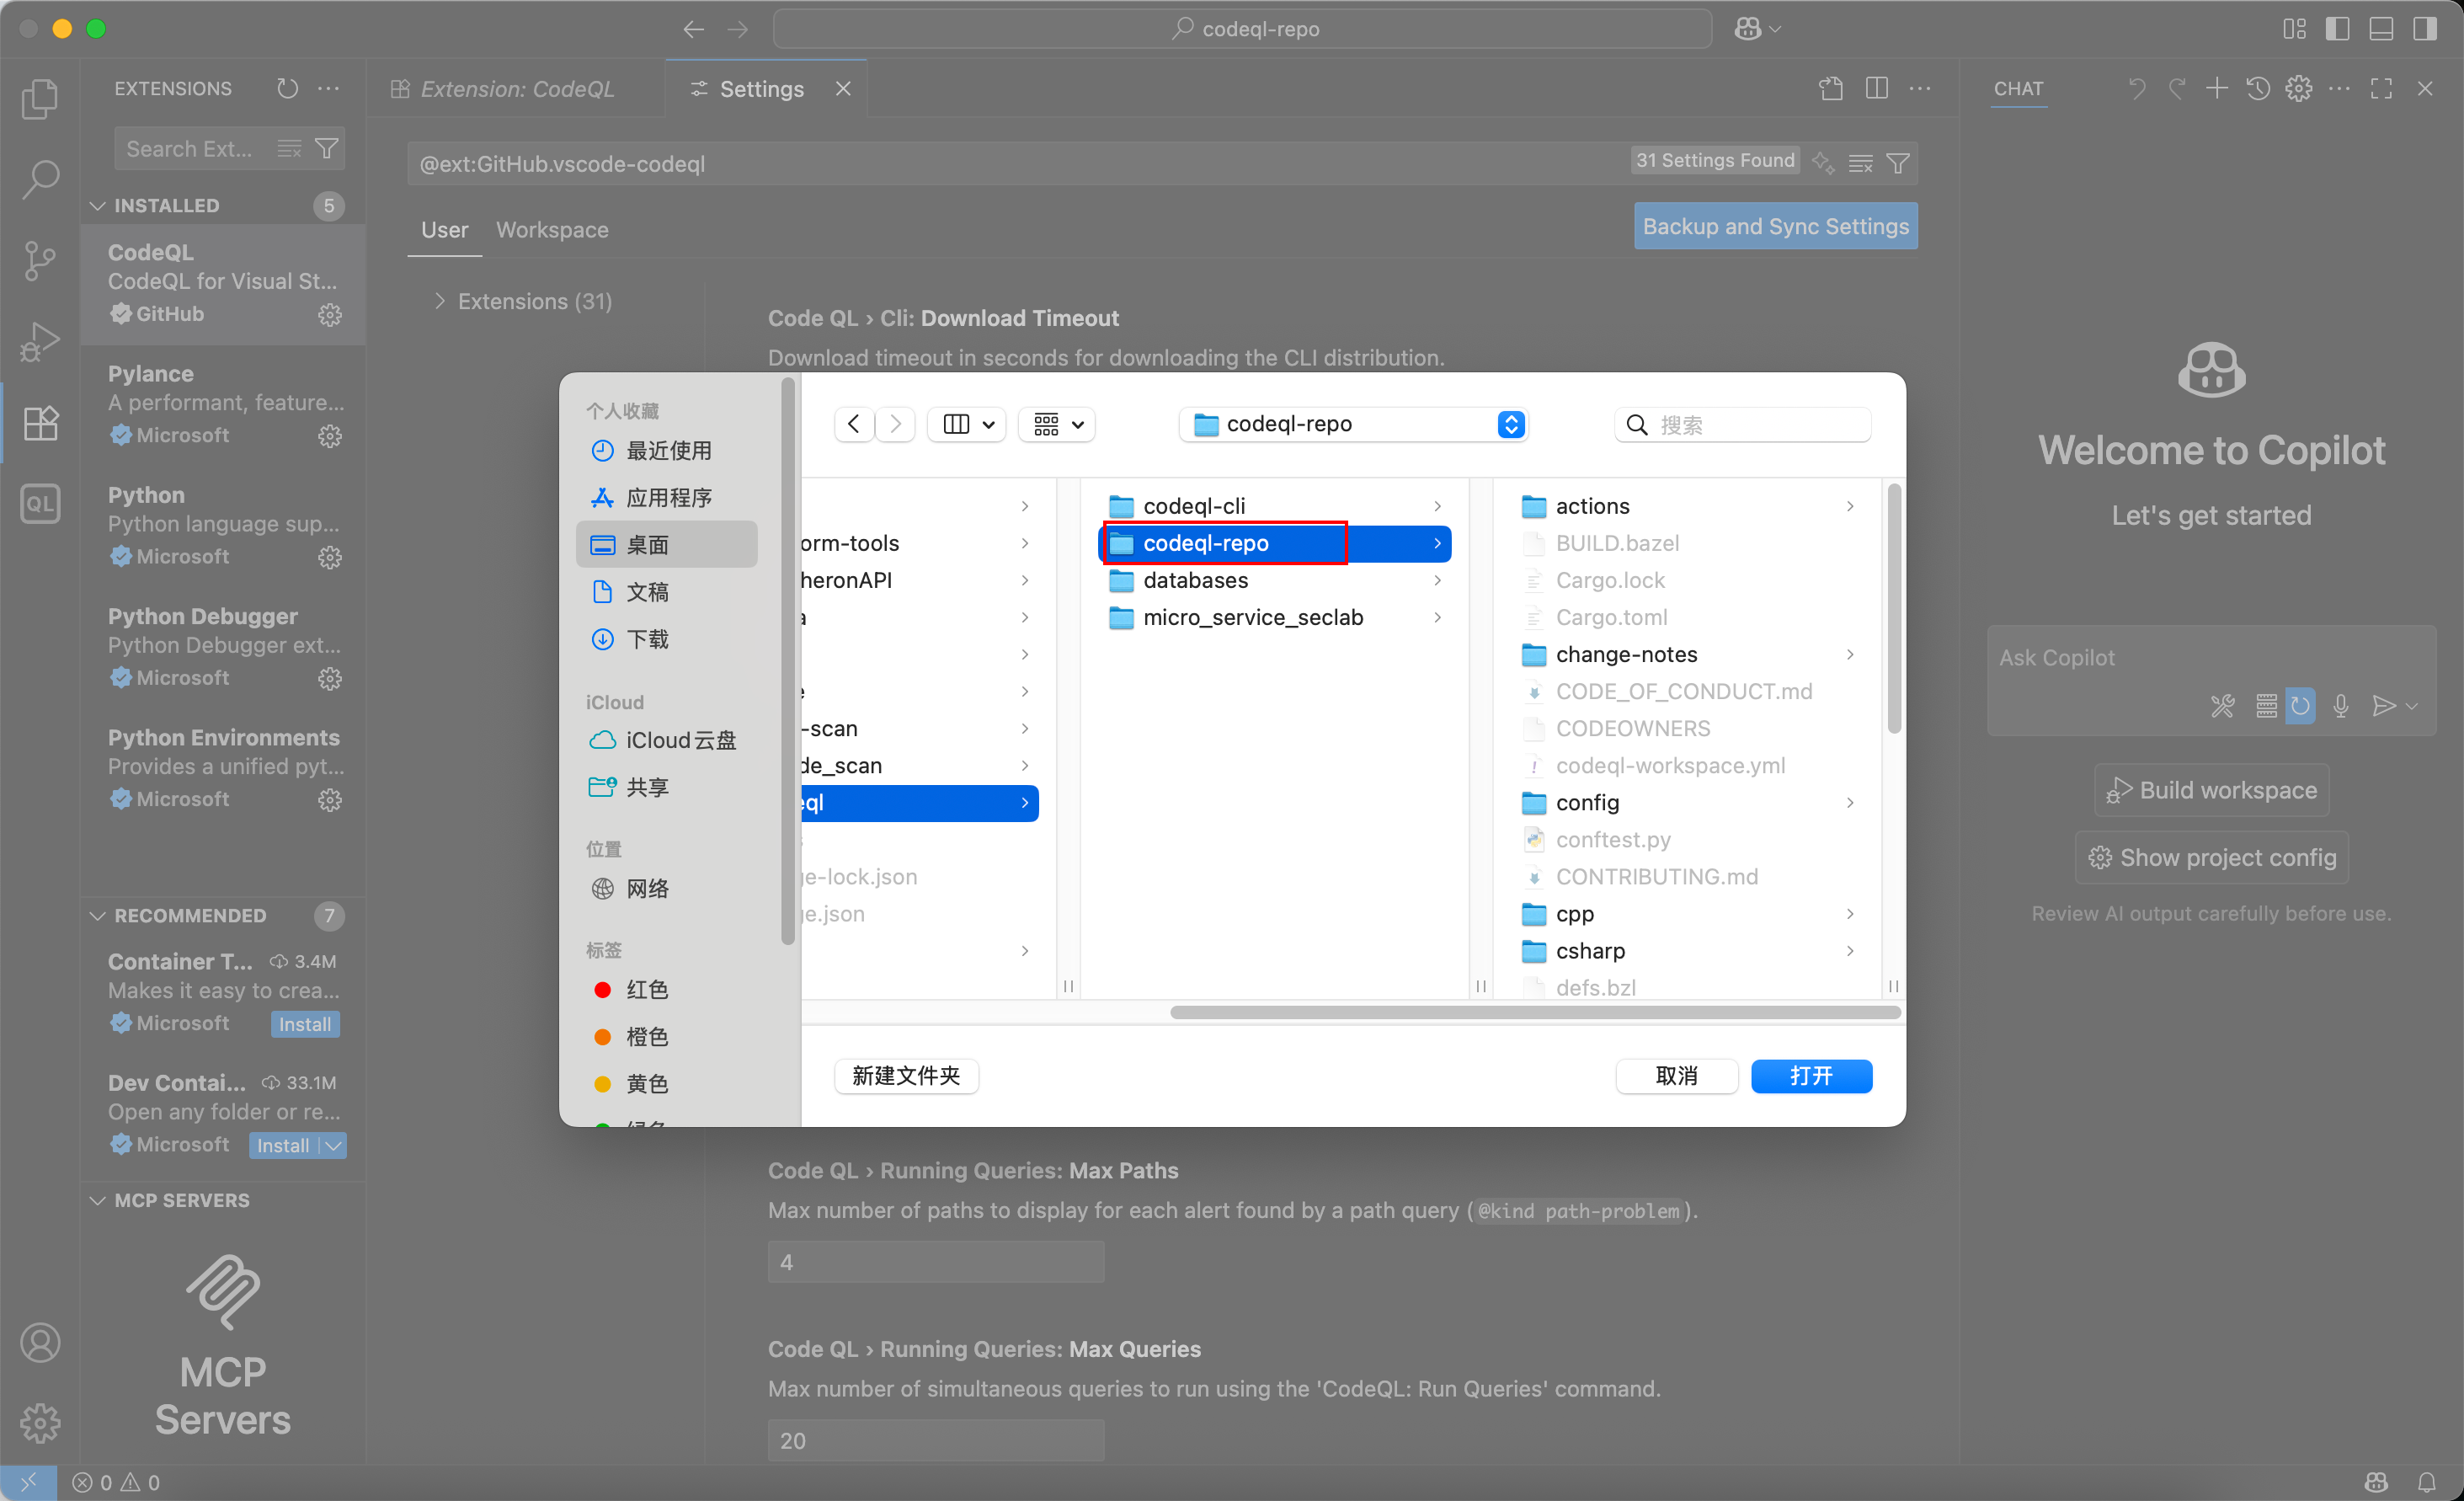Toggle the primary sidebar layout button

(2337, 29)
